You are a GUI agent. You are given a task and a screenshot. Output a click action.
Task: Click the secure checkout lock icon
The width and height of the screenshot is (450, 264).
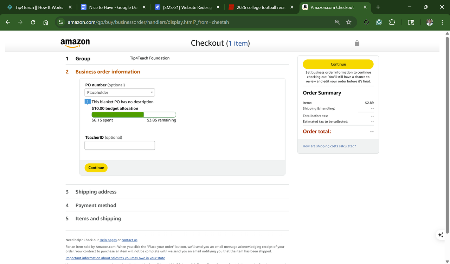(357, 43)
